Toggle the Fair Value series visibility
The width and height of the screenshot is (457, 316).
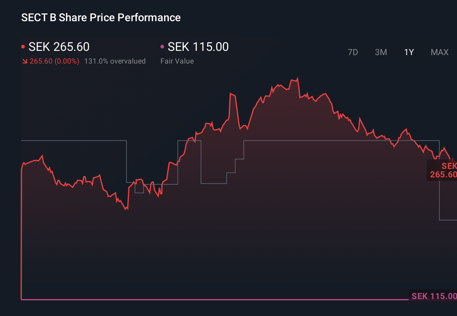point(198,47)
